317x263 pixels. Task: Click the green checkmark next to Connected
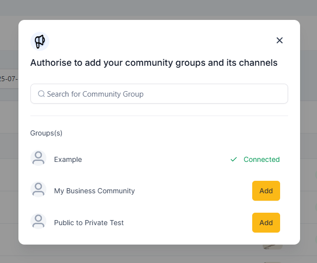point(233,159)
